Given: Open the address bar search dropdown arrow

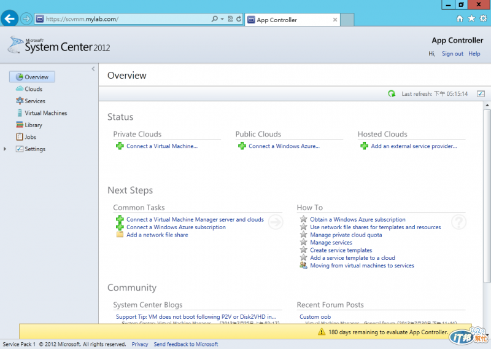Looking at the screenshot, I should [222, 19].
